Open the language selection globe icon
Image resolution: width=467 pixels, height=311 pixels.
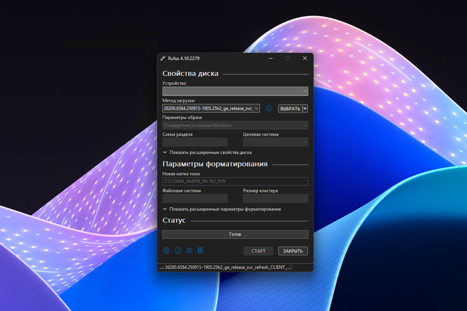point(167,250)
